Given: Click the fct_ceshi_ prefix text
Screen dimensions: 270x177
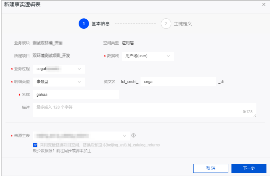Looking at the screenshot, I should [129, 82].
